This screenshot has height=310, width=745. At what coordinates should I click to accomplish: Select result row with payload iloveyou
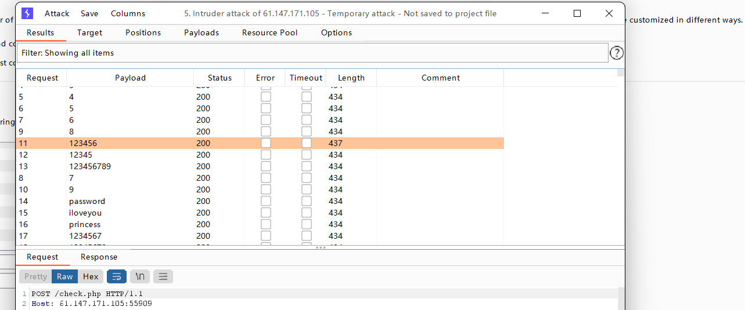click(x=85, y=213)
